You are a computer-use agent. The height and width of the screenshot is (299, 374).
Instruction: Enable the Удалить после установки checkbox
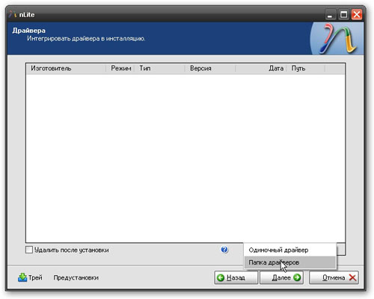click(29, 250)
